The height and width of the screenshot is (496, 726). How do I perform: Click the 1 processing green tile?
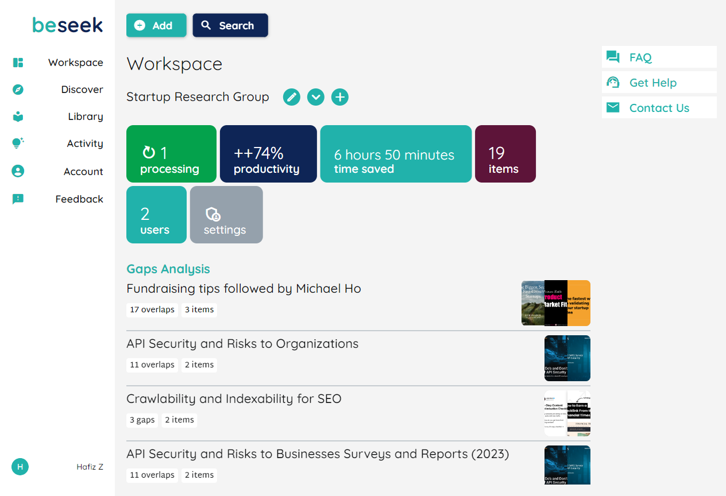click(x=171, y=154)
